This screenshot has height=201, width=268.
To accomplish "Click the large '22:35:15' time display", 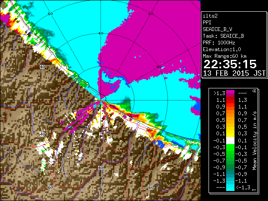I will coord(230,64).
